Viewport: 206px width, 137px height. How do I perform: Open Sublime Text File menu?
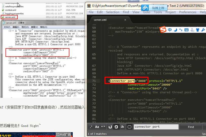pyautogui.click(x=91, y=12)
